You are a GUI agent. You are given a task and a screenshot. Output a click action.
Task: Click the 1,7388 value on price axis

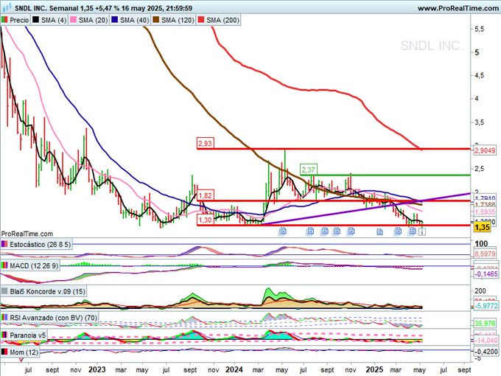click(x=485, y=205)
